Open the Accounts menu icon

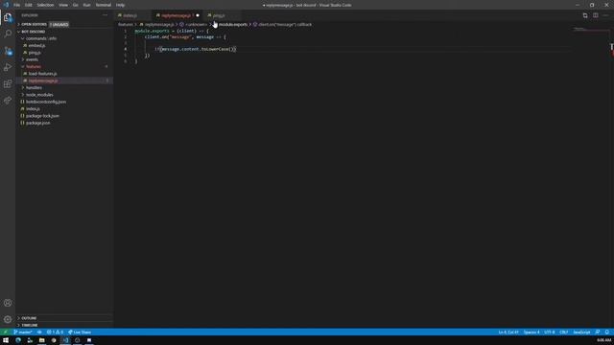8,303
